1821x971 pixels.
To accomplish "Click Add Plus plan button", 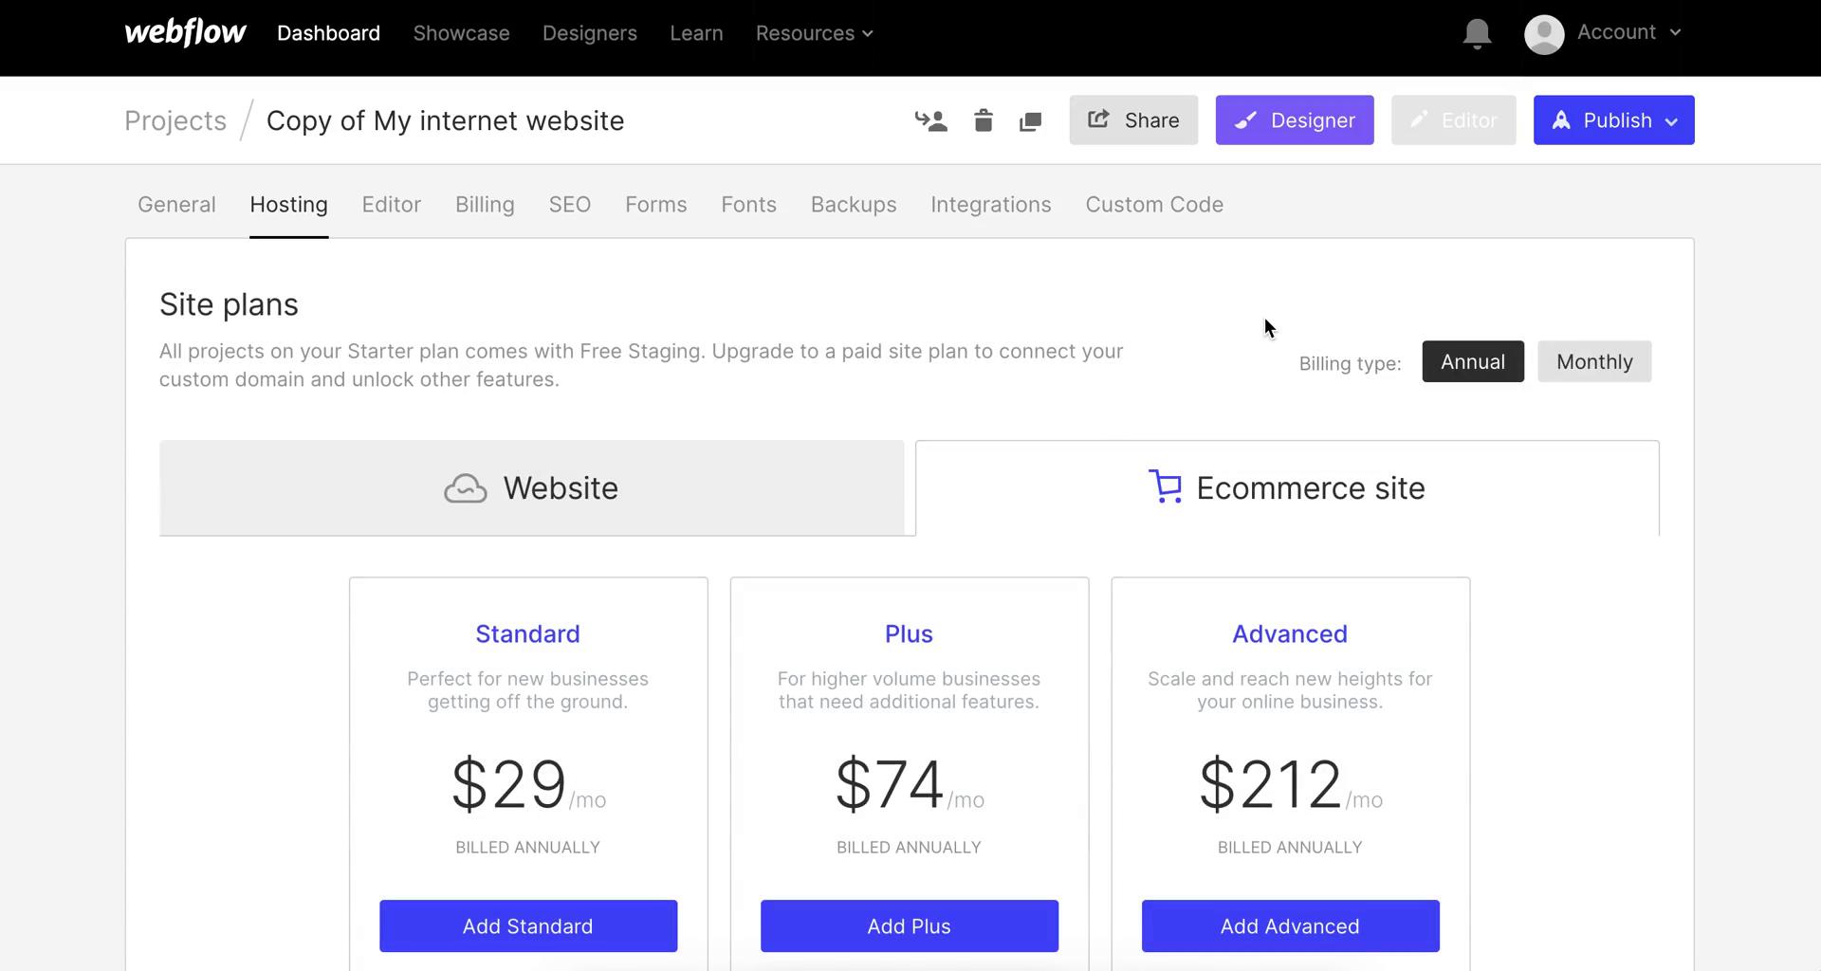I will tap(909, 926).
